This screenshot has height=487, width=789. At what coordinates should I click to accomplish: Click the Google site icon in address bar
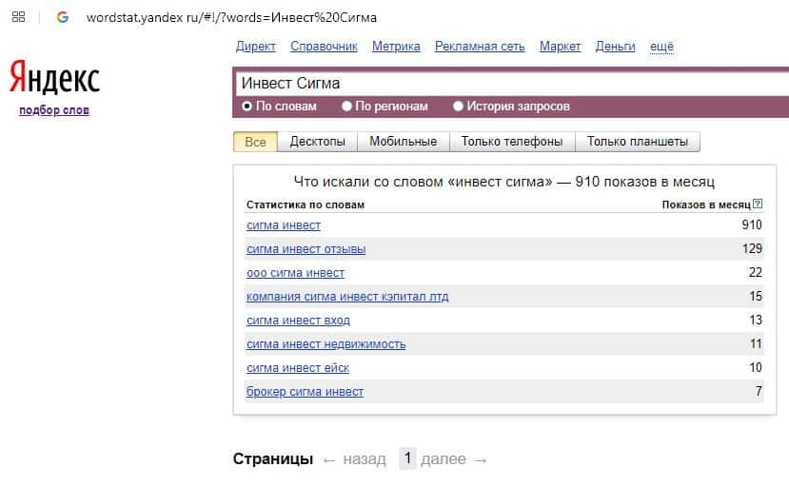pos(63,17)
